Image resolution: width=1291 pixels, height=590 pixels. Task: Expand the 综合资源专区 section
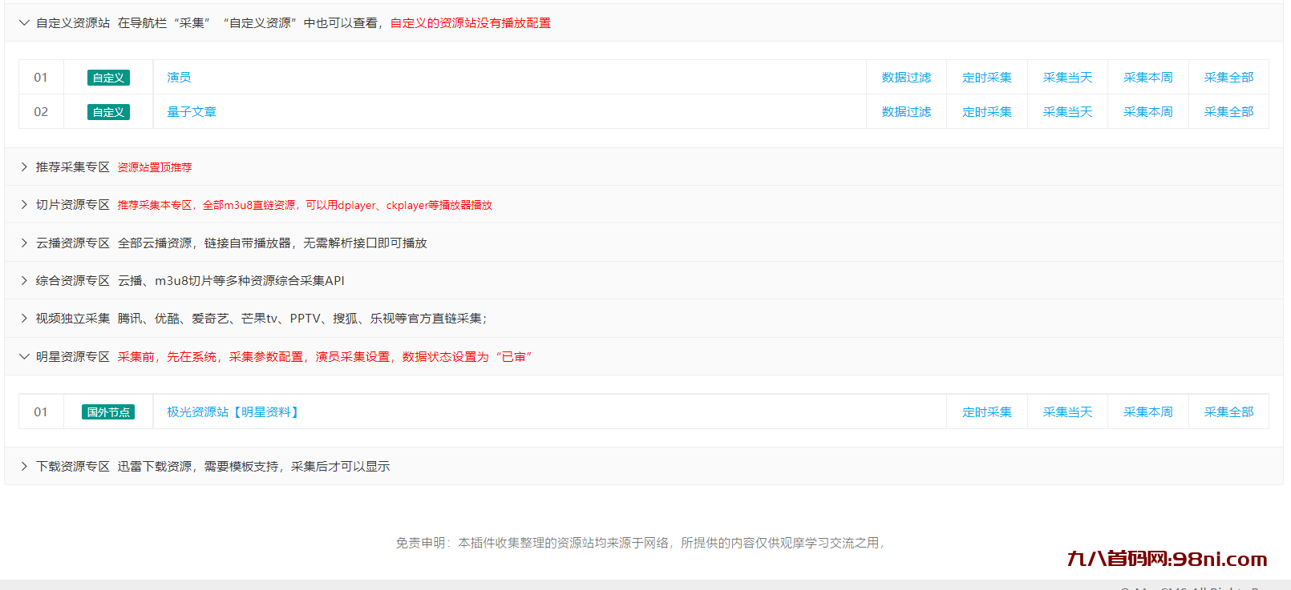click(x=72, y=280)
